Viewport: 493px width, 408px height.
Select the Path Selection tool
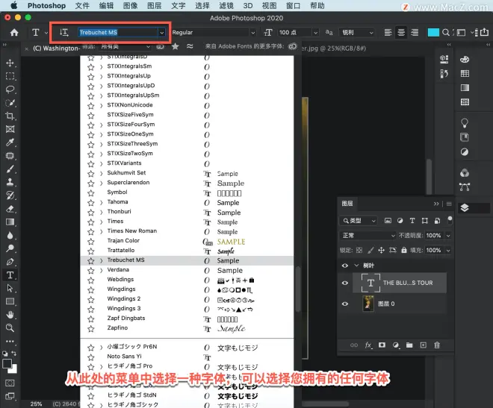[x=10, y=288]
